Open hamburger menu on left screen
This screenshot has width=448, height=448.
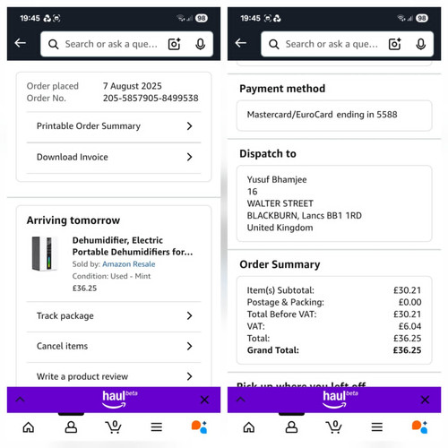pyautogui.click(x=157, y=427)
